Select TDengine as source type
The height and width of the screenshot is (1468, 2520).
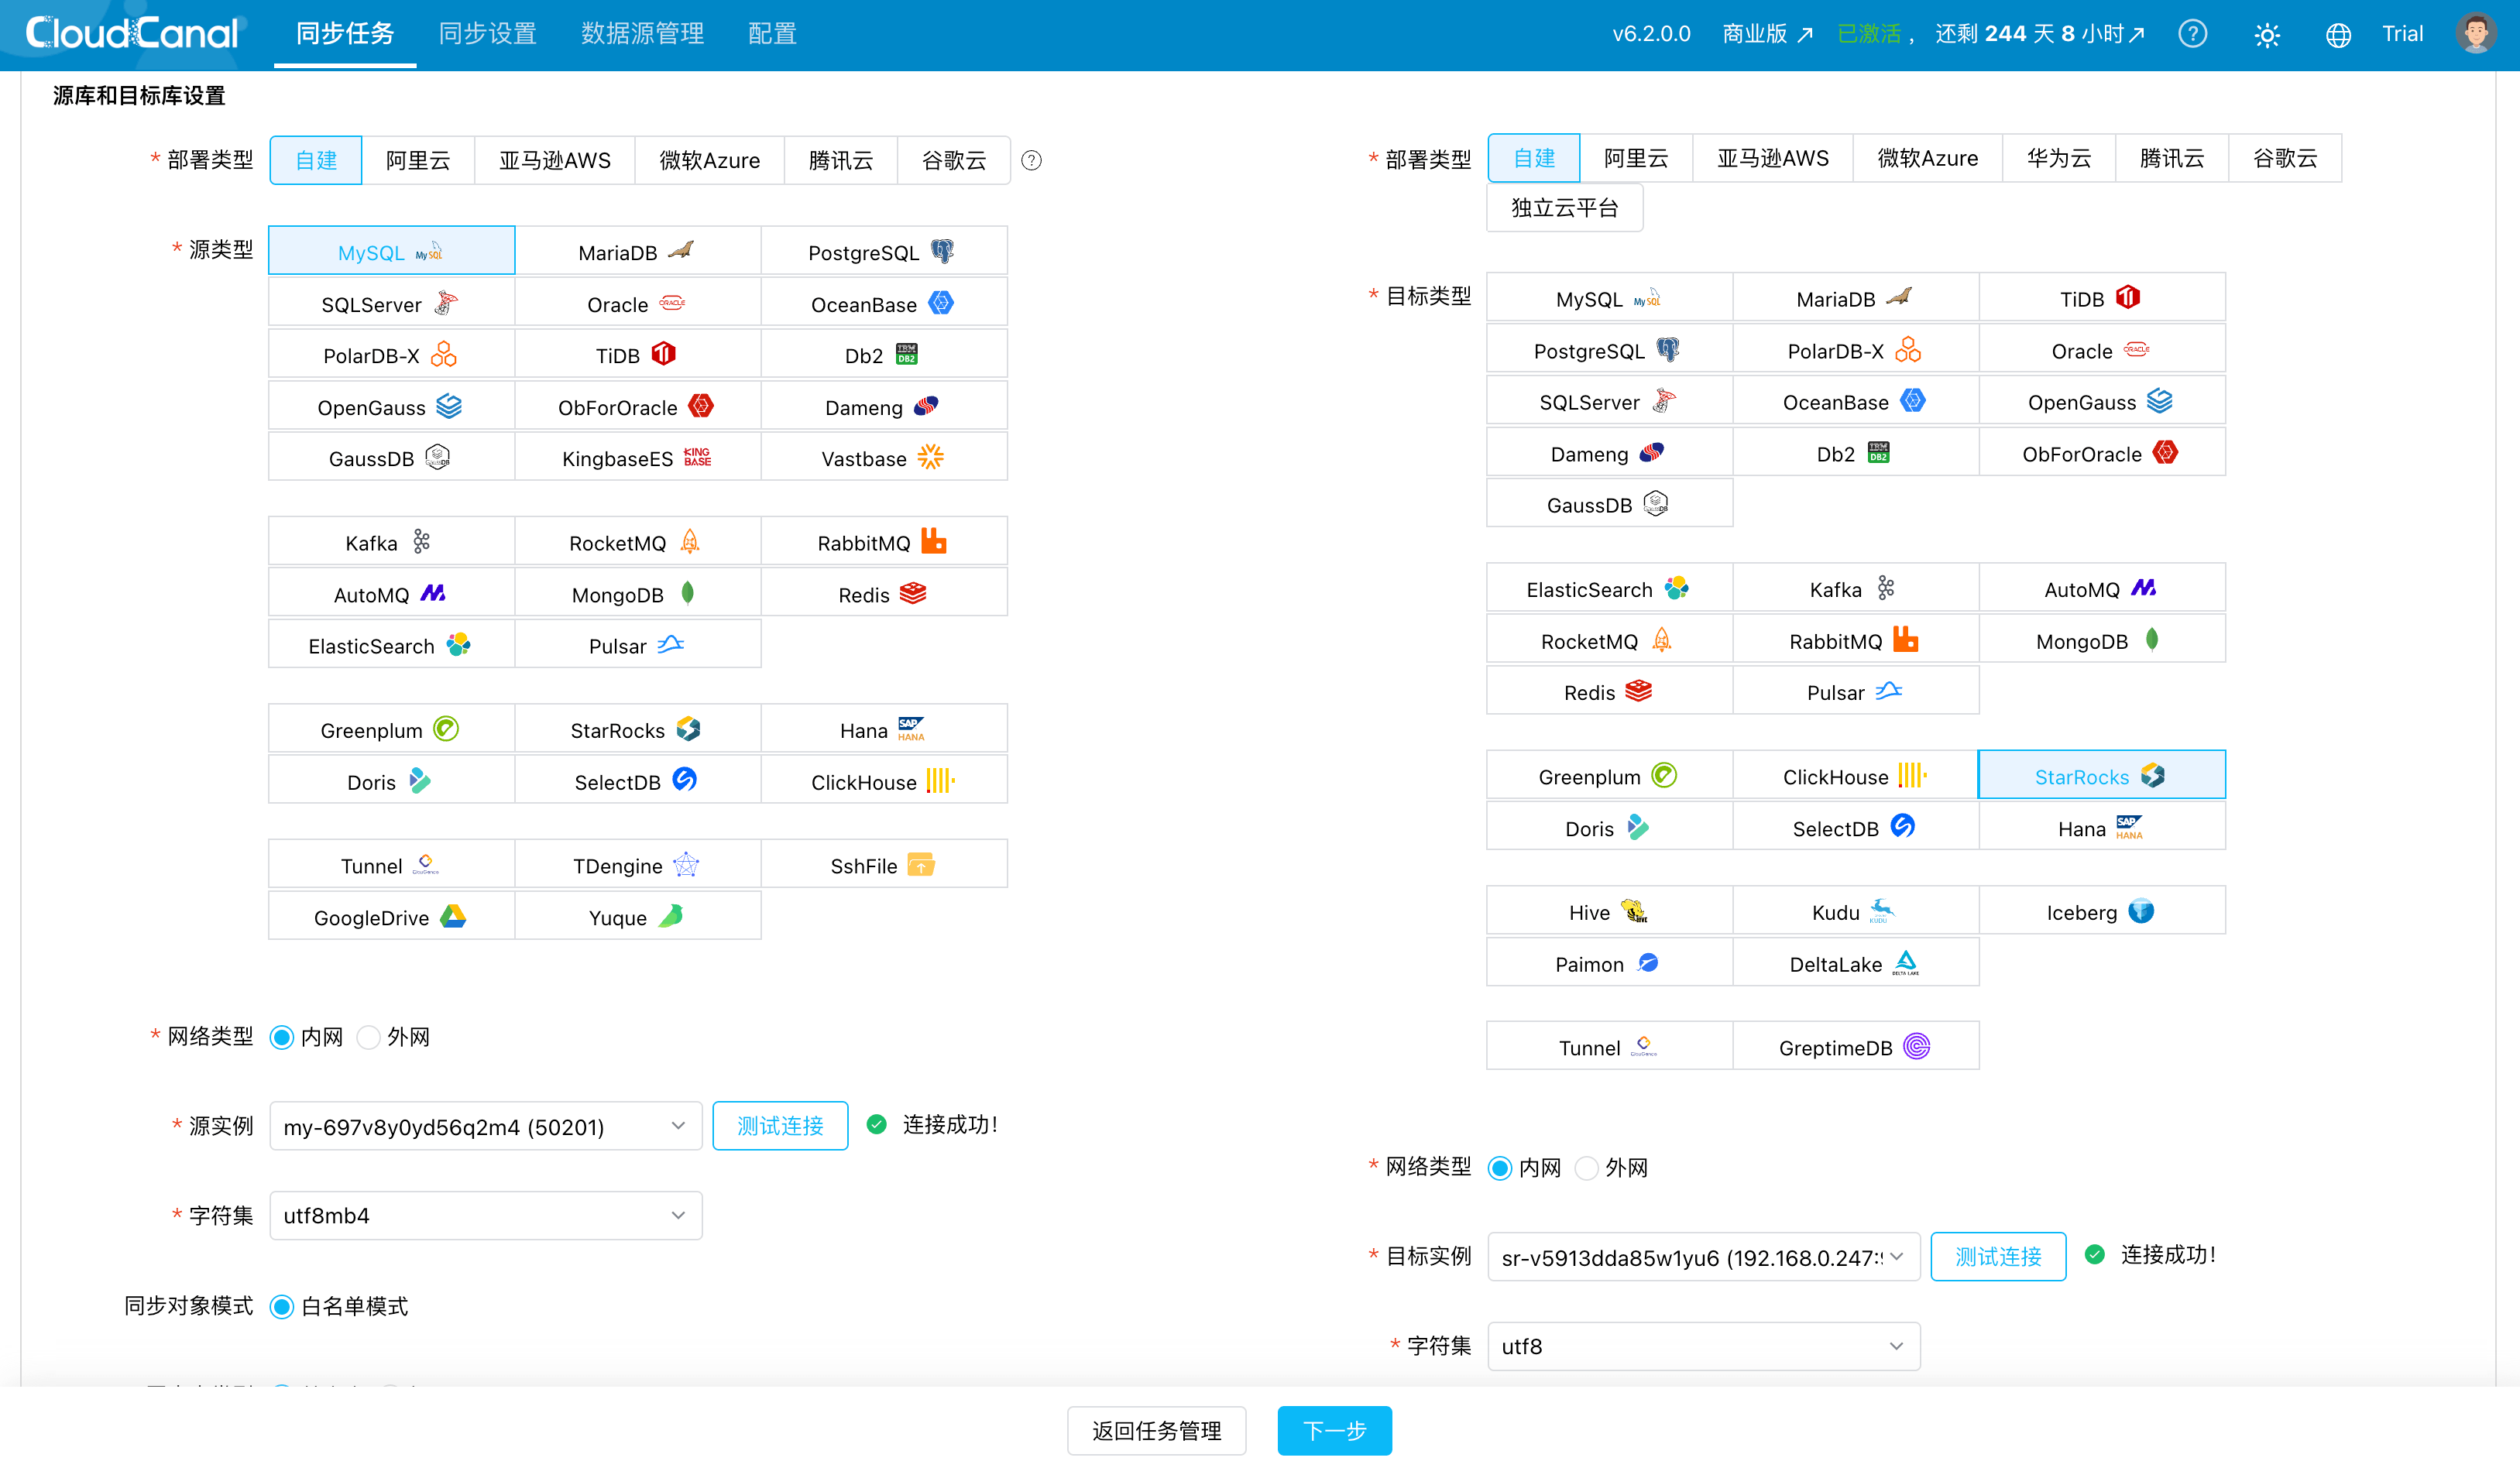click(638, 865)
